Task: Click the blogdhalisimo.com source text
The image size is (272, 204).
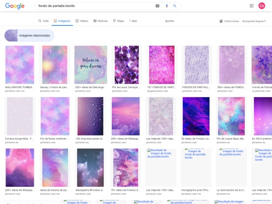Action: [x=158, y=91]
